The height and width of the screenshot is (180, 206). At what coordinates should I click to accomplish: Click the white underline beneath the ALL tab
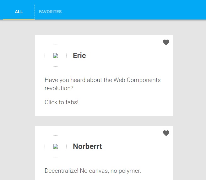[19, 19]
